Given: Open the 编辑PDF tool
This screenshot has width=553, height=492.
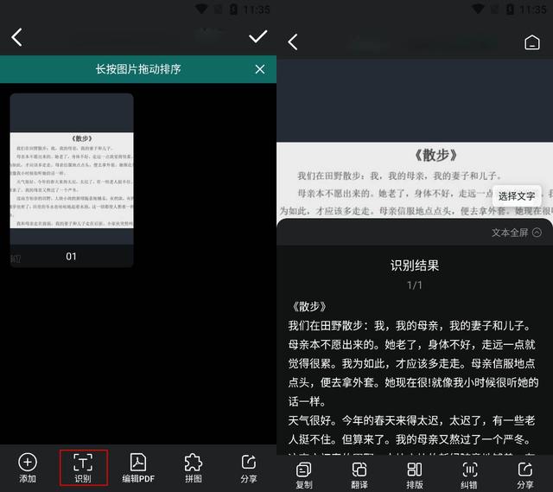Looking at the screenshot, I should pyautogui.click(x=138, y=468).
